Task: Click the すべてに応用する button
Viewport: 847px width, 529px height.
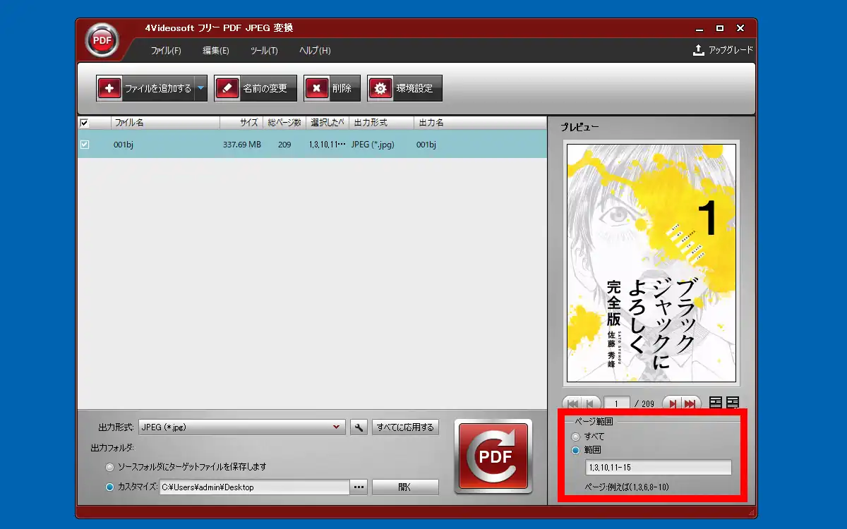Action: click(x=405, y=427)
